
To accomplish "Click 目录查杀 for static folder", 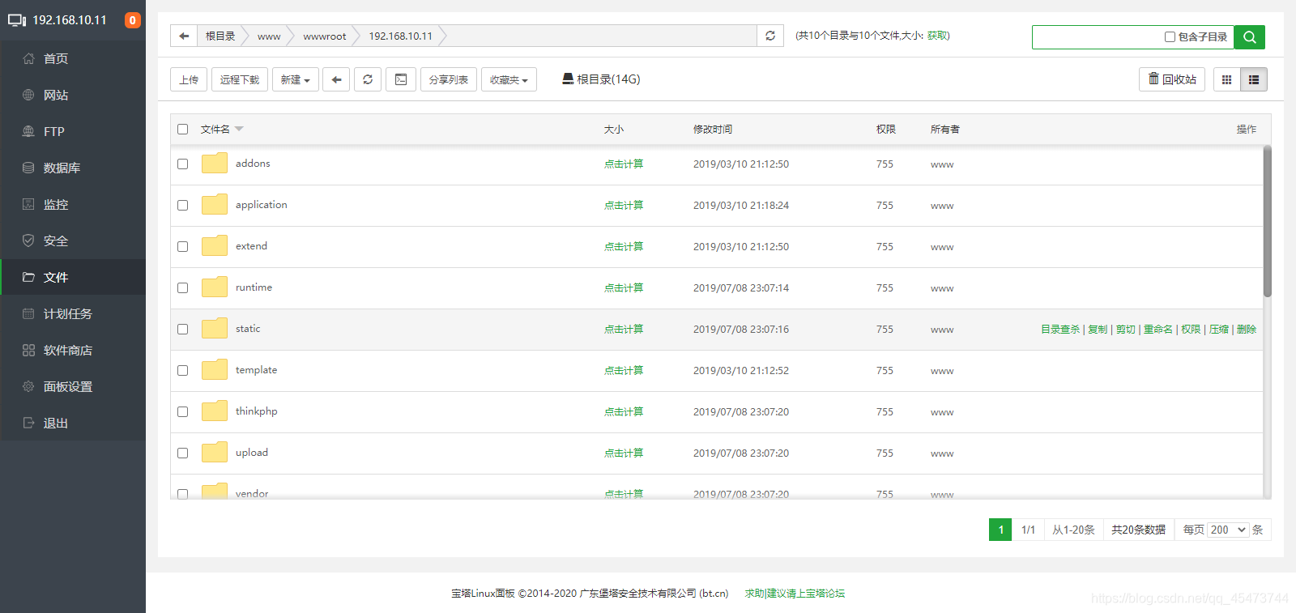I will pos(1060,329).
